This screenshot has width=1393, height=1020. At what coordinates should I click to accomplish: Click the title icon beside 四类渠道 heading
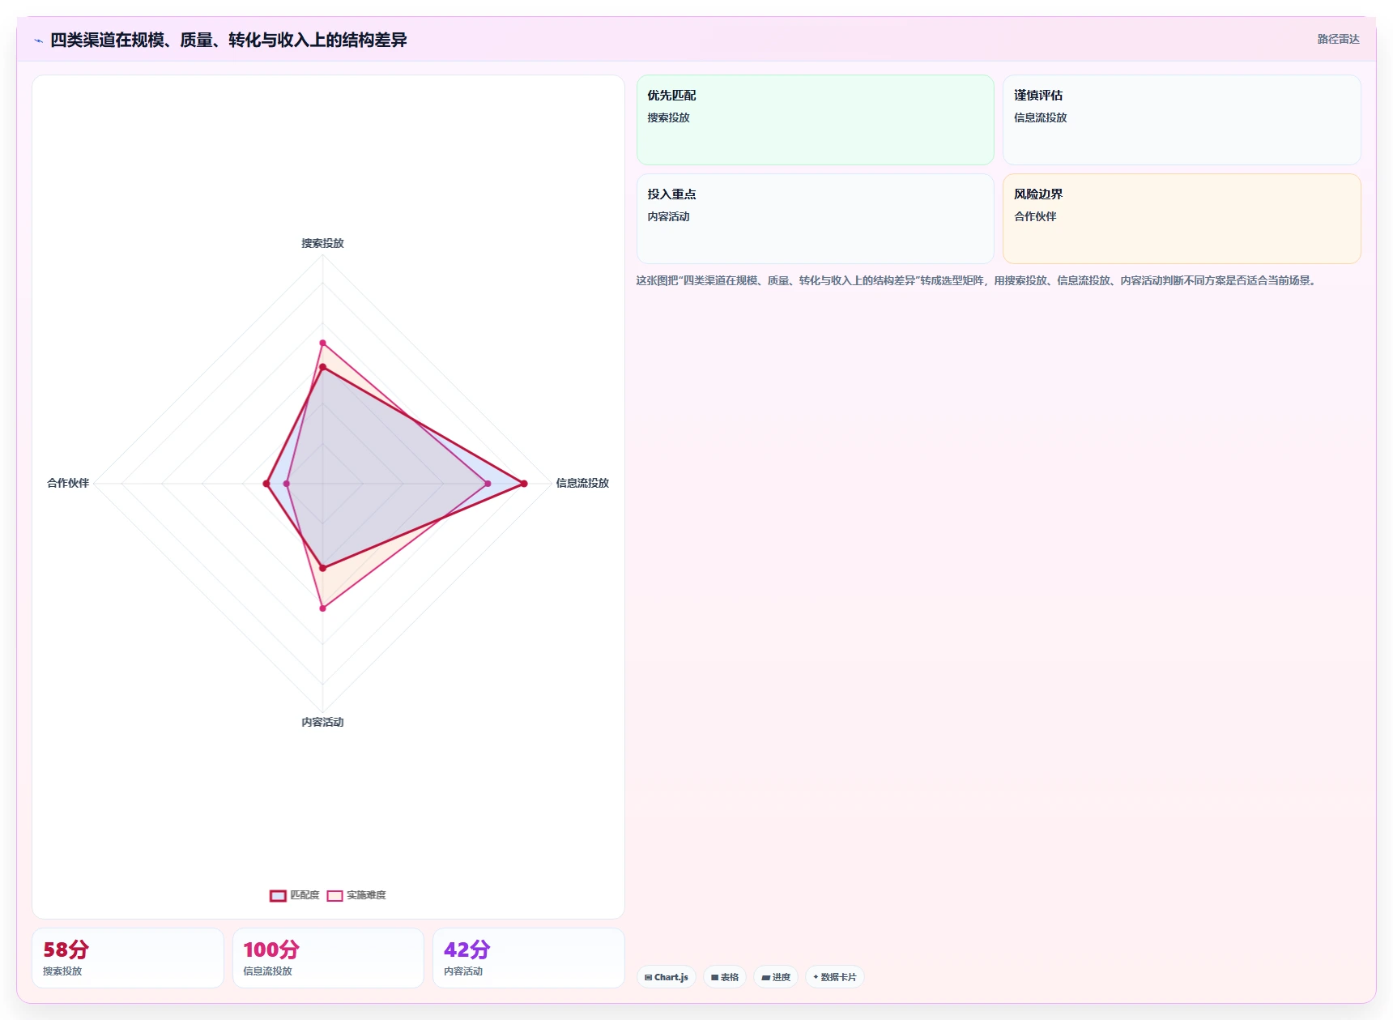click(x=38, y=41)
